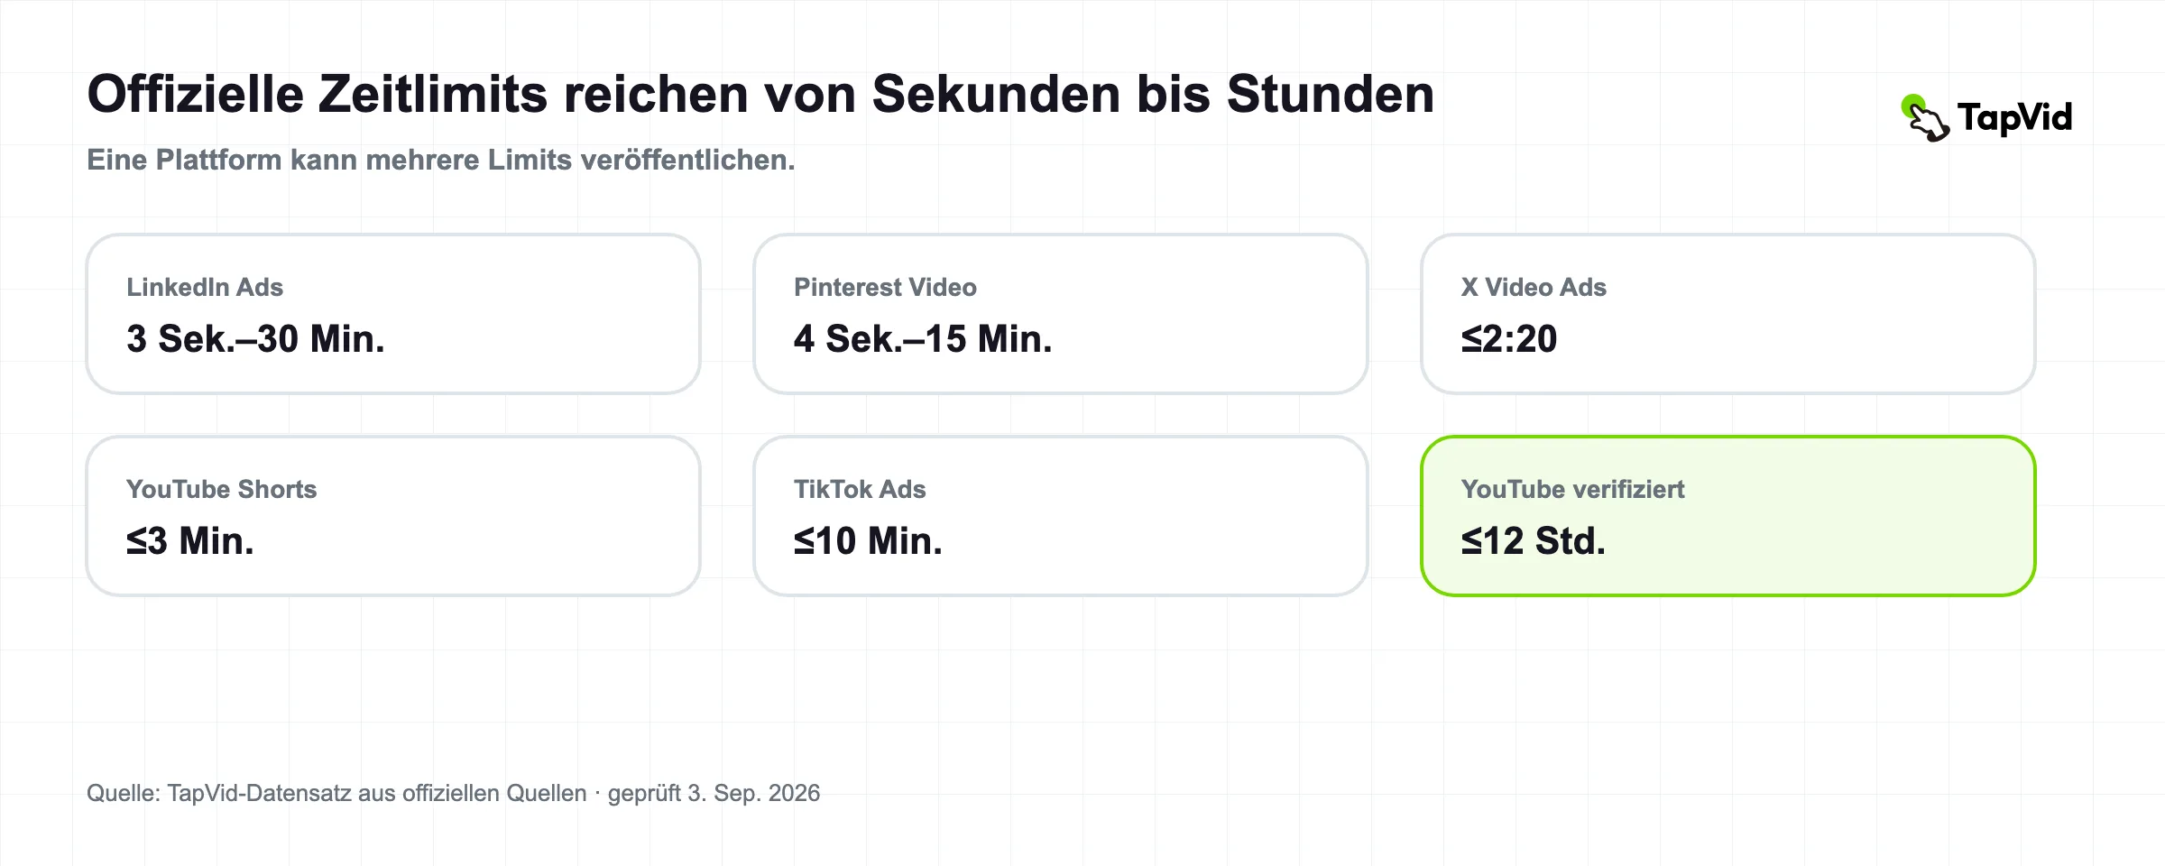Select the LinkedIn Ads card

pyautogui.click(x=393, y=314)
